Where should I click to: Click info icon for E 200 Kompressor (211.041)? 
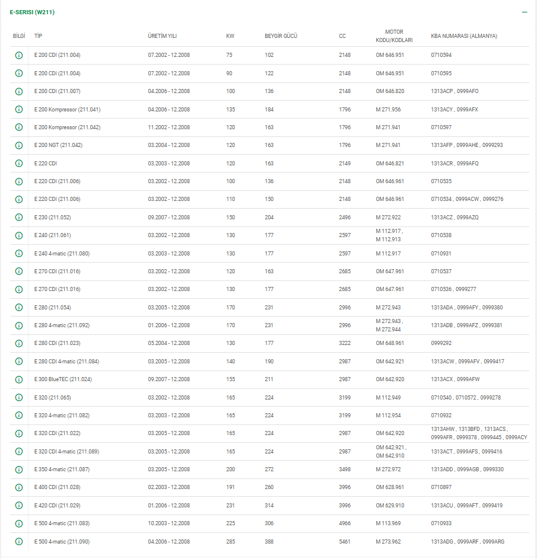coord(19,110)
